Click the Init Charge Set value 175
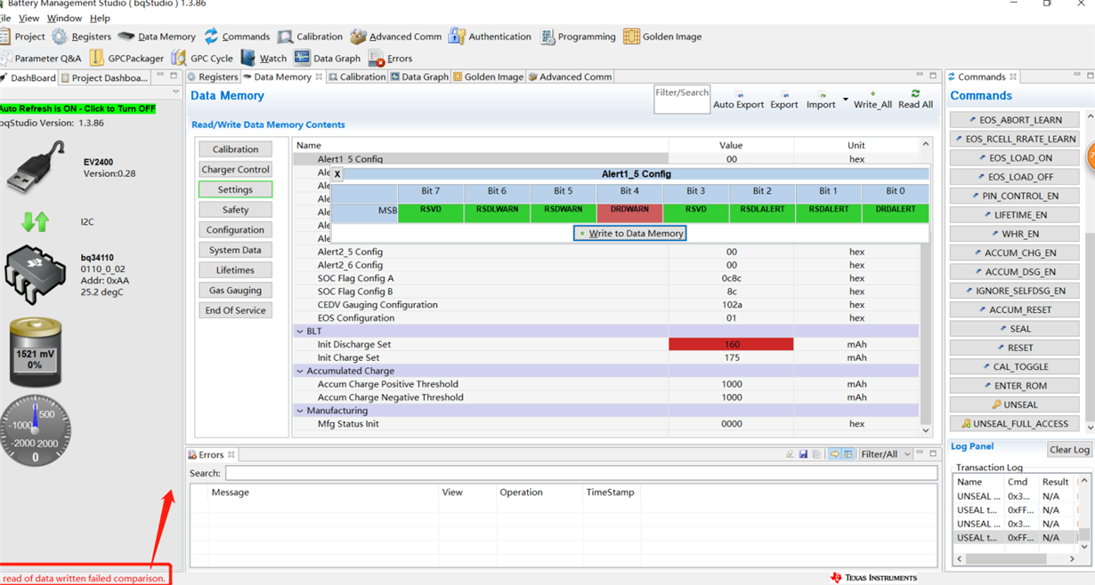This screenshot has width=1095, height=585. tap(731, 357)
